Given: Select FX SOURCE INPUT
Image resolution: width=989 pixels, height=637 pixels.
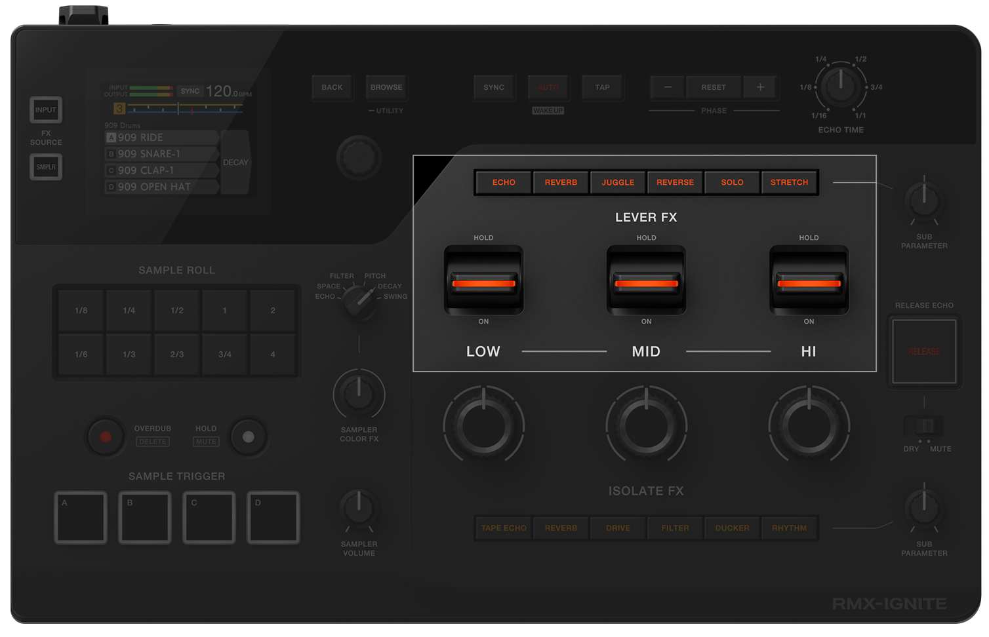Looking at the screenshot, I should pos(45,110).
